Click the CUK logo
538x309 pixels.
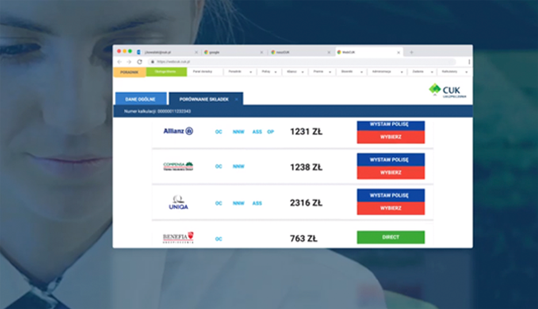[448, 90]
